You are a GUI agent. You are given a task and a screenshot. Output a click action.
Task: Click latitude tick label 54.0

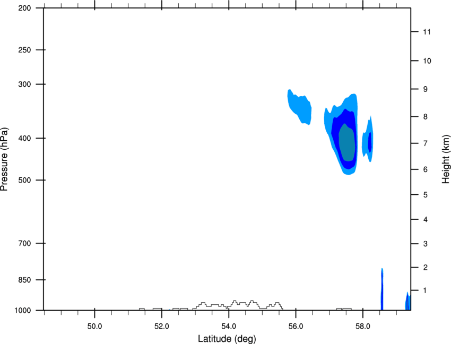click(x=229, y=327)
